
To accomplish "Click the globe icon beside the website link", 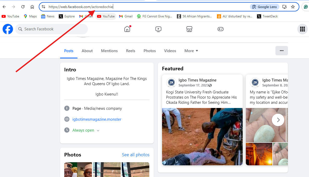I will click(x=67, y=119).
